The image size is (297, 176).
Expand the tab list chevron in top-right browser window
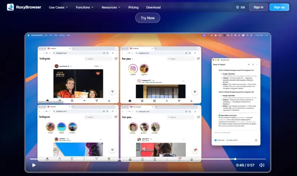pos(199,49)
